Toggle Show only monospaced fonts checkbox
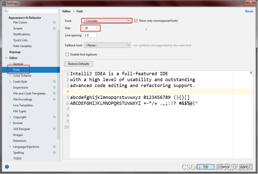Viewport: 258px width, 174px height. (136, 21)
